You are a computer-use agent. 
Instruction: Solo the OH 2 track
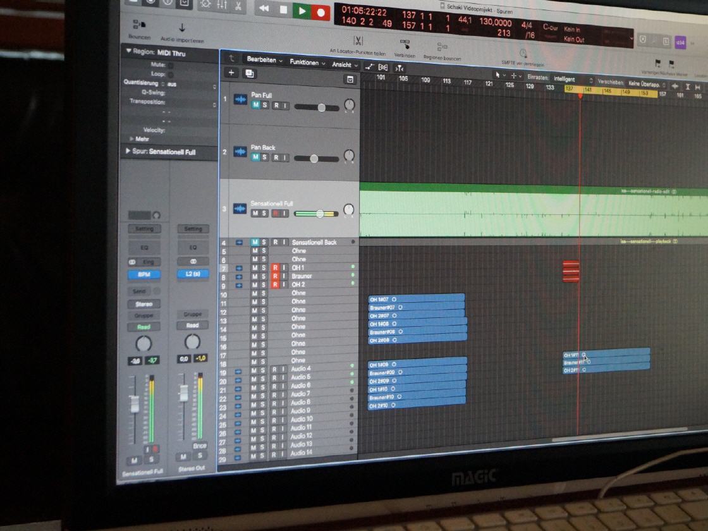pos(264,284)
